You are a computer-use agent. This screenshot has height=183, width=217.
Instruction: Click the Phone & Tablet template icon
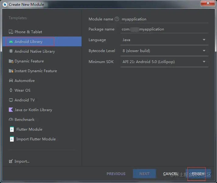(11, 32)
